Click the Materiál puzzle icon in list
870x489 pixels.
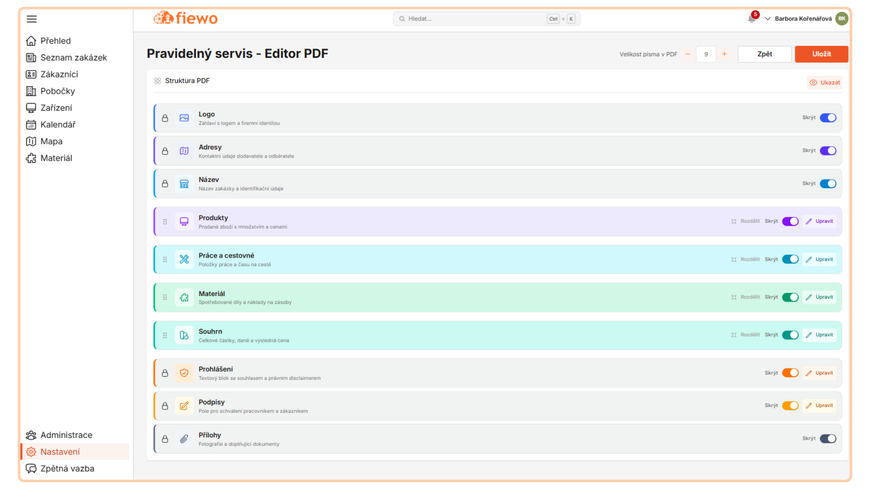pyautogui.click(x=184, y=297)
